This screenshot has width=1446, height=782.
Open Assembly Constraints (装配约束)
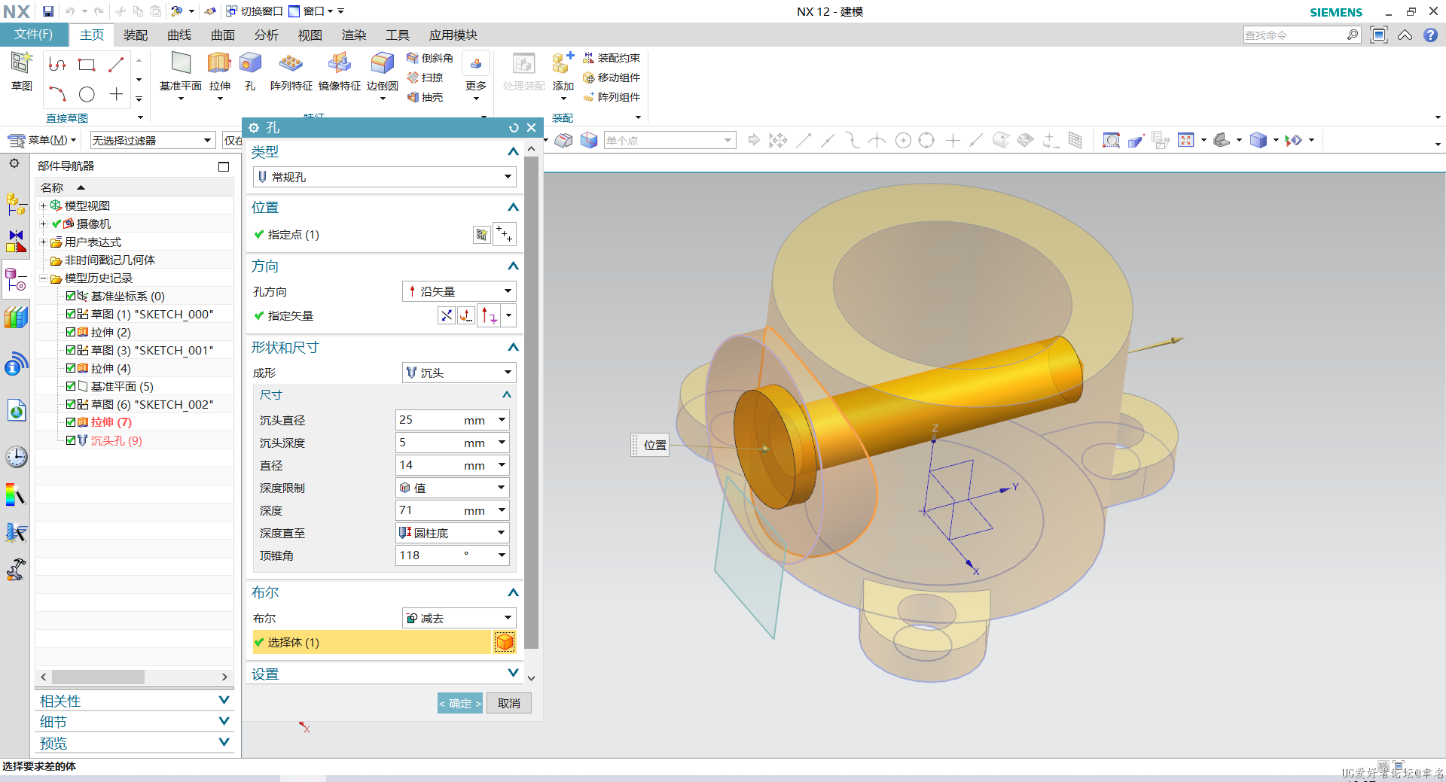(x=612, y=58)
